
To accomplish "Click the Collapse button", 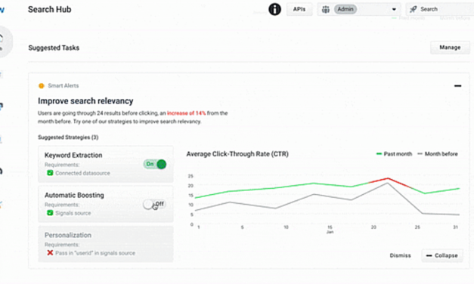I will point(442,255).
